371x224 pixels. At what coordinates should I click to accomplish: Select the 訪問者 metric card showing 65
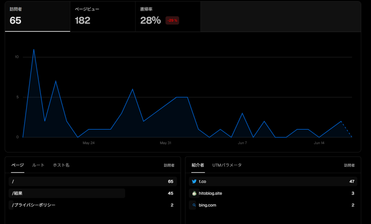(38, 17)
